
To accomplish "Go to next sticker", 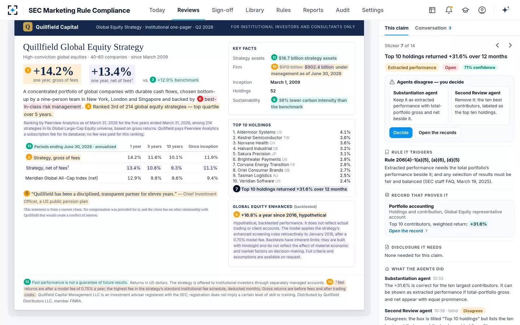I will 510,45.
